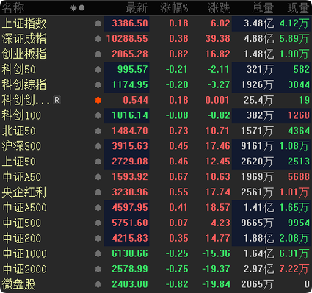This screenshot has width=312, height=293.
Task: Click the alert bell for 中证A500
Action: [x=98, y=208]
